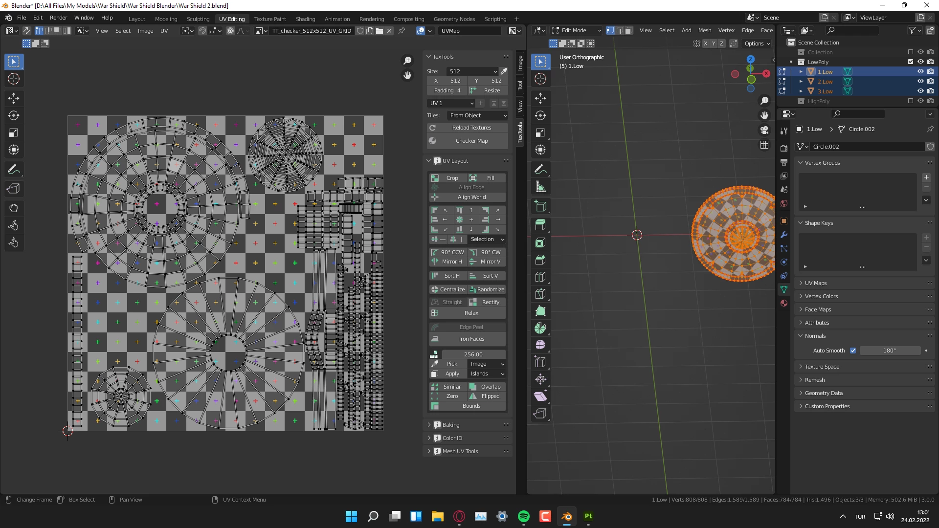Select the Rotate tool in UV editor toolbar

(14, 115)
